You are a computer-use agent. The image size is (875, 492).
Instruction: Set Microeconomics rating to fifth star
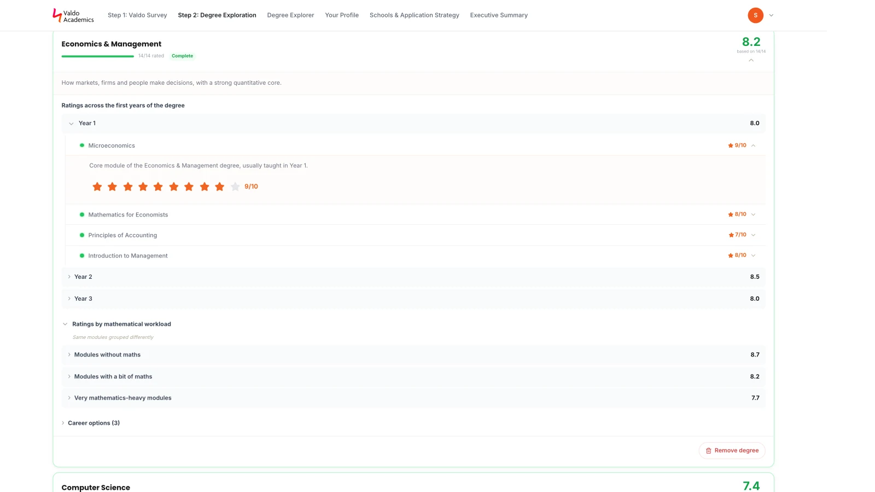tap(158, 187)
